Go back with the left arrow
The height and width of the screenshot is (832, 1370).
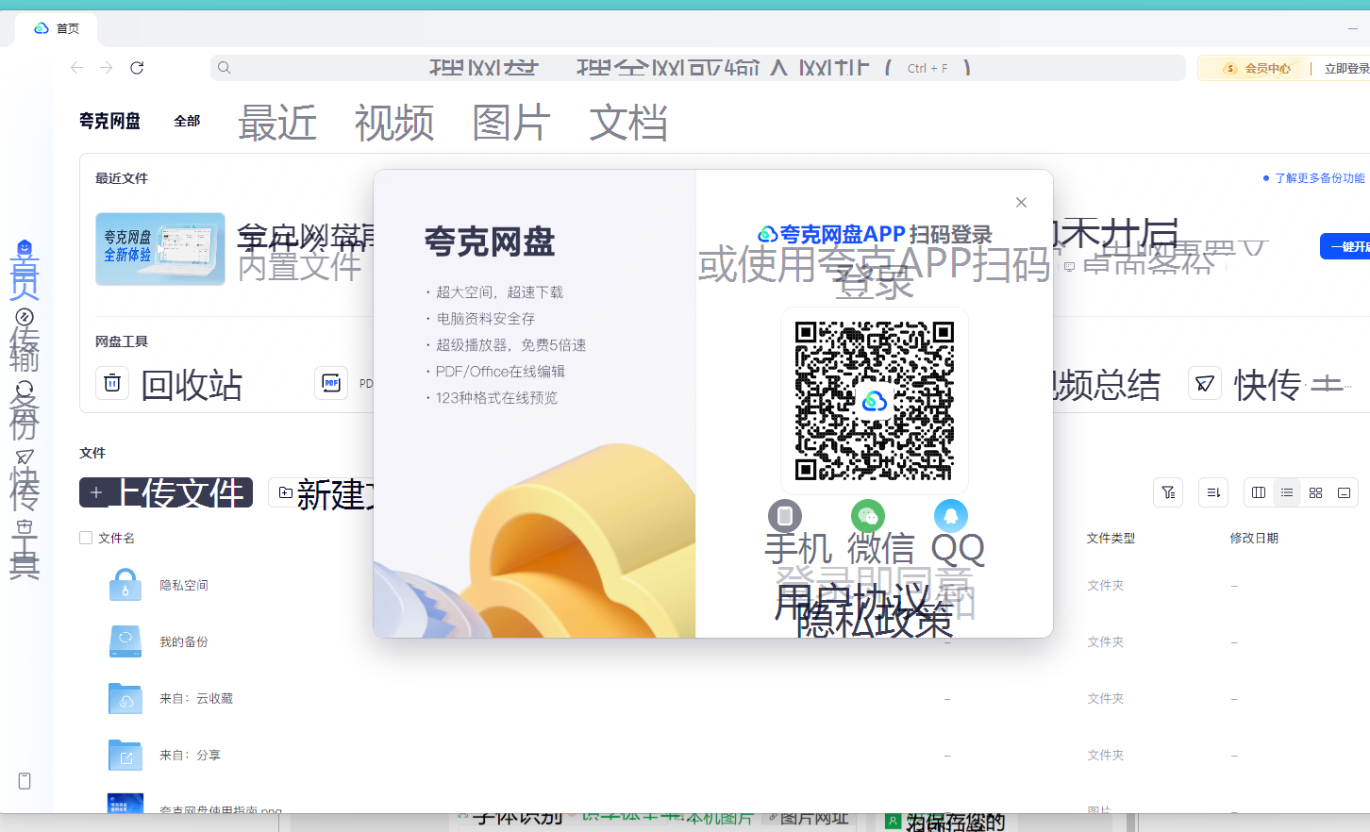tap(77, 68)
